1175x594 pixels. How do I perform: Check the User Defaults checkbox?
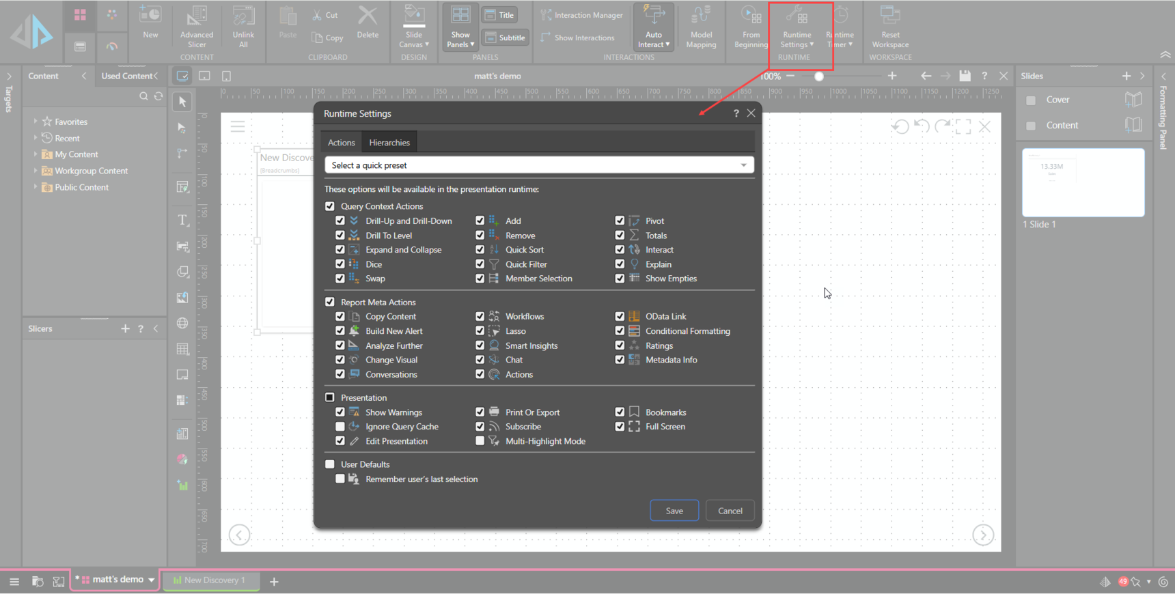[330, 464]
